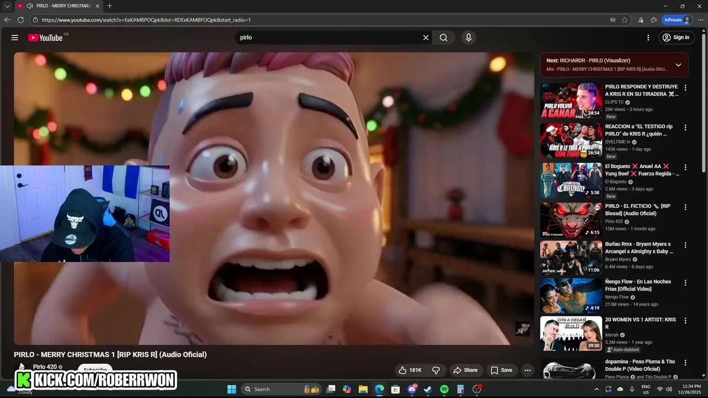The height and width of the screenshot is (398, 708).
Task: Click the channel watermark on the video
Action: coord(522,329)
